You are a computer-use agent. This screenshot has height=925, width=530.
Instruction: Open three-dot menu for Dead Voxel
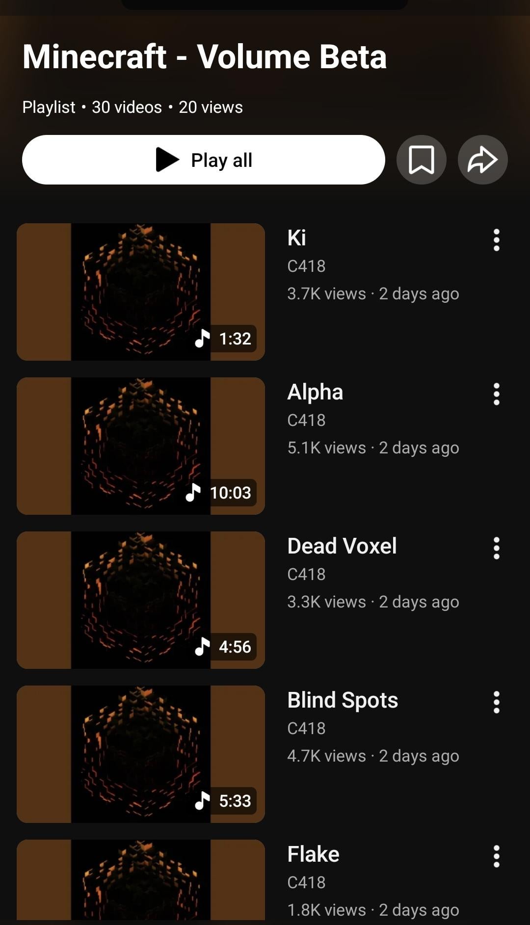pyautogui.click(x=496, y=548)
